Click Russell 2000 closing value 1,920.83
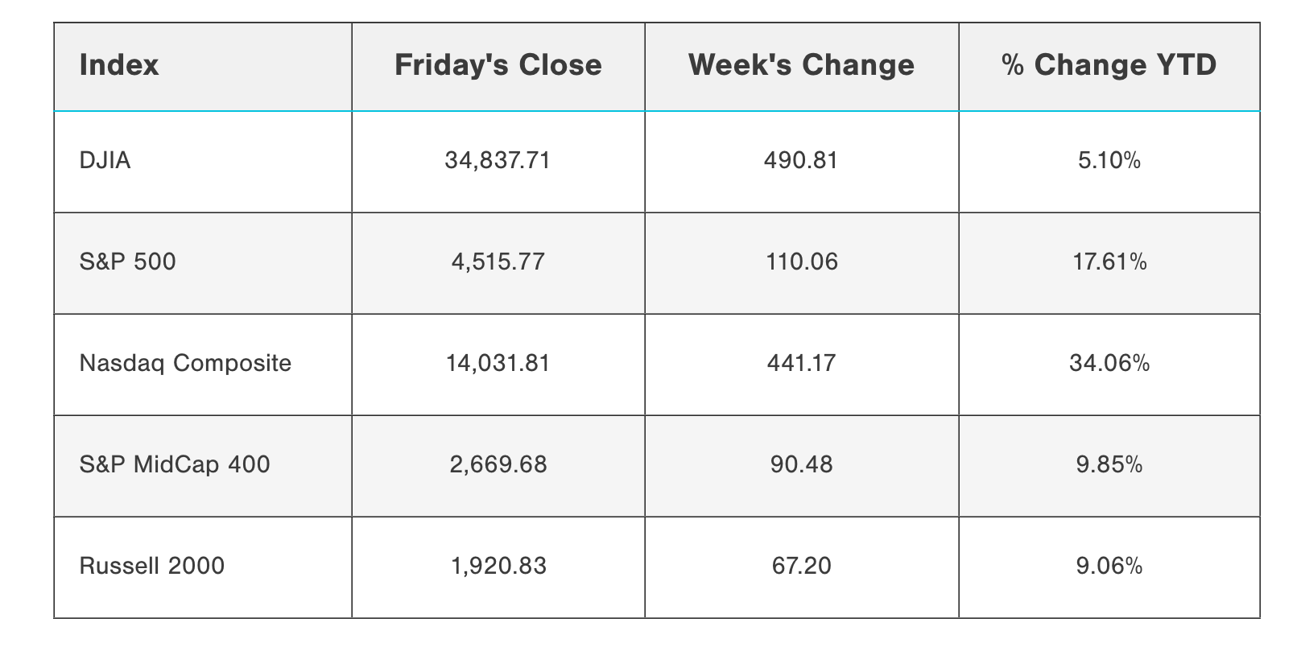This screenshot has width=1301, height=647. [498, 566]
